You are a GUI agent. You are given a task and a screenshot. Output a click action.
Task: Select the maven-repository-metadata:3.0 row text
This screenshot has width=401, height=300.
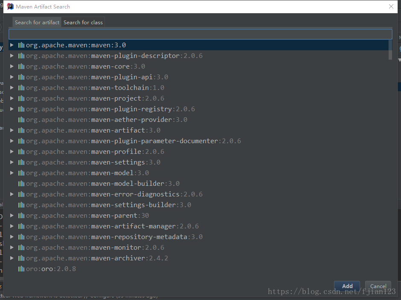[x=114, y=237]
